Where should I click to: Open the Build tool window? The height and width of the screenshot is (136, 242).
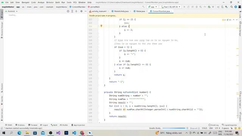tap(54, 125)
